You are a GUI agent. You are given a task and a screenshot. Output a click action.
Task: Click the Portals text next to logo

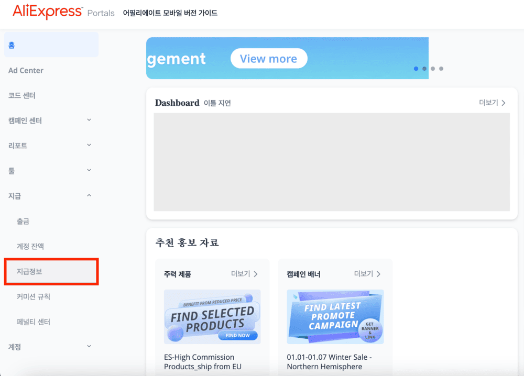click(x=101, y=13)
